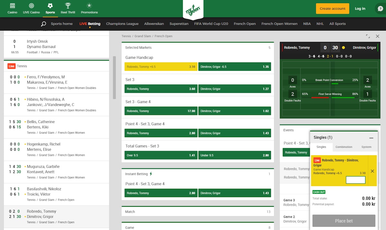The width and height of the screenshot is (386, 230).
Task: Switch to the Combination betslip tab
Action: [x=344, y=147]
